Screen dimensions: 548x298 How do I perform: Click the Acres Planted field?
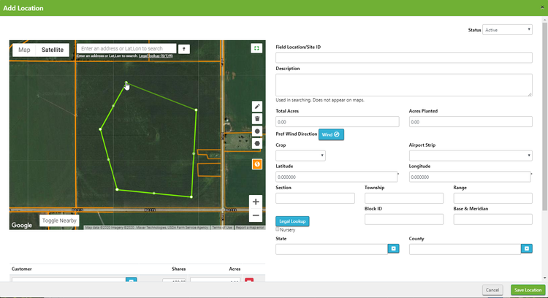471,122
